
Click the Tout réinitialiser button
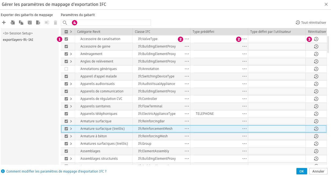[x=311, y=23]
